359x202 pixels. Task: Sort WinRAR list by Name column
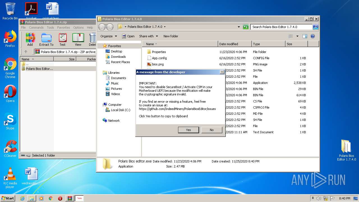click(x=37, y=59)
